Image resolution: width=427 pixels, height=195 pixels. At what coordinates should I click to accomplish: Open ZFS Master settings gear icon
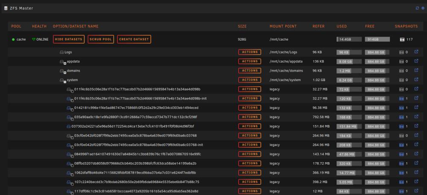(423, 8)
